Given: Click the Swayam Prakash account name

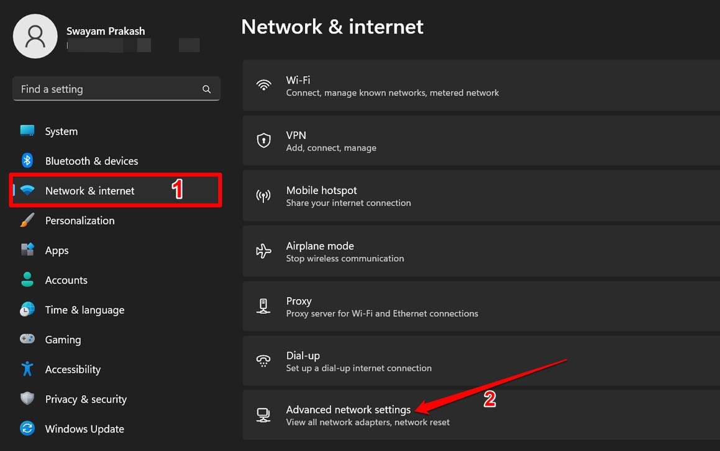Looking at the screenshot, I should (106, 31).
